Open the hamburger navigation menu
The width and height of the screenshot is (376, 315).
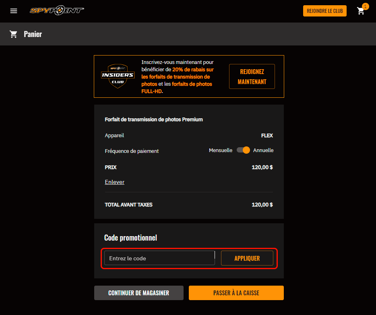(14, 11)
